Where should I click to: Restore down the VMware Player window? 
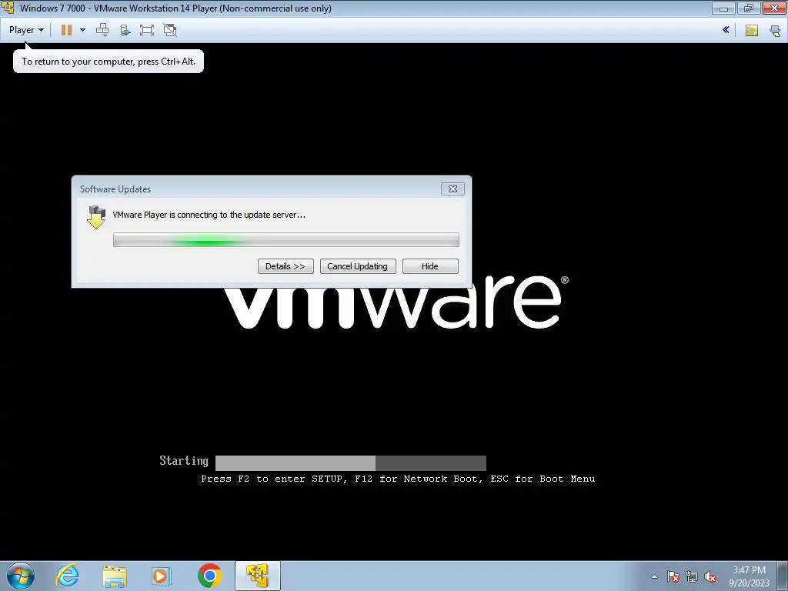coord(749,8)
